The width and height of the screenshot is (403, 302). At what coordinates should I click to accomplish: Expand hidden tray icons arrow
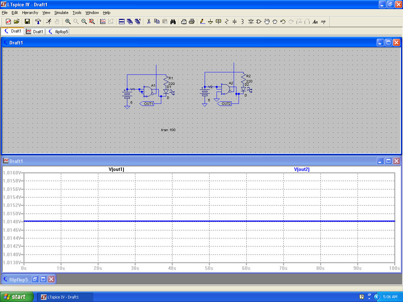pos(377,297)
